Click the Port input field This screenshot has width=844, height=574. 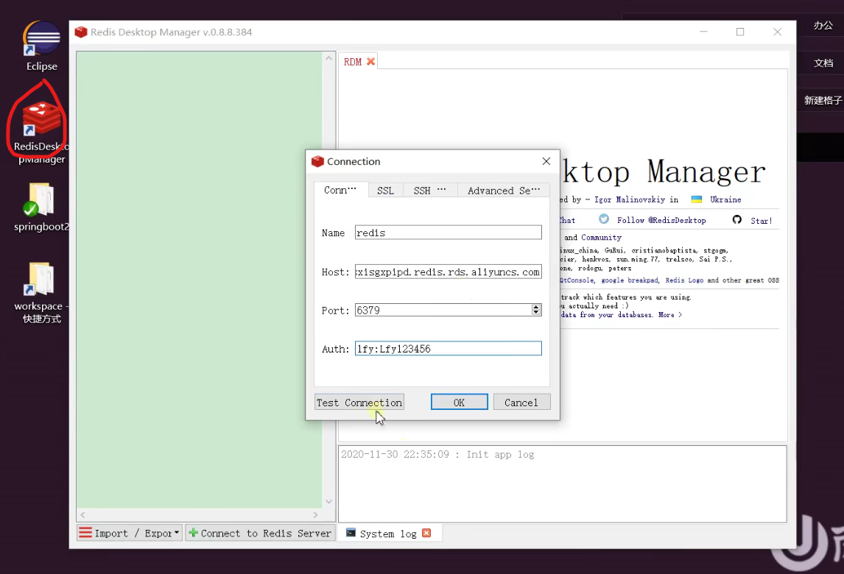[x=443, y=310]
